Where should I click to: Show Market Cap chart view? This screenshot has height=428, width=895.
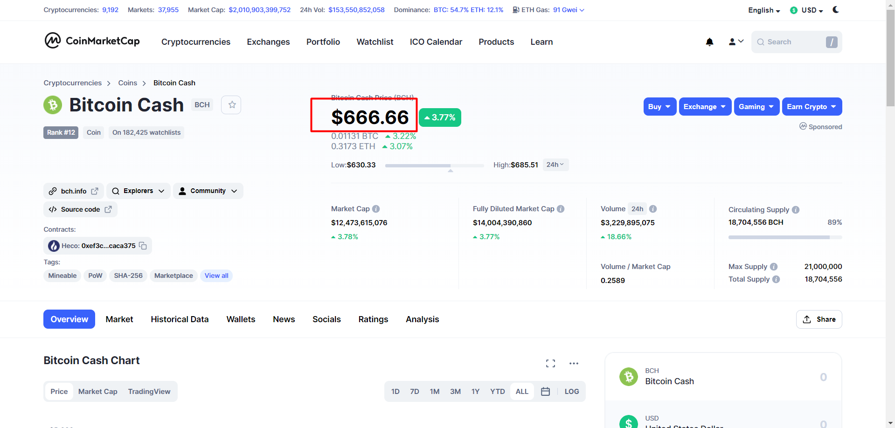click(x=98, y=392)
